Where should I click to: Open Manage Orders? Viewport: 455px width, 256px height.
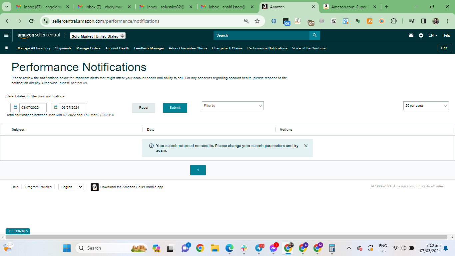88,48
